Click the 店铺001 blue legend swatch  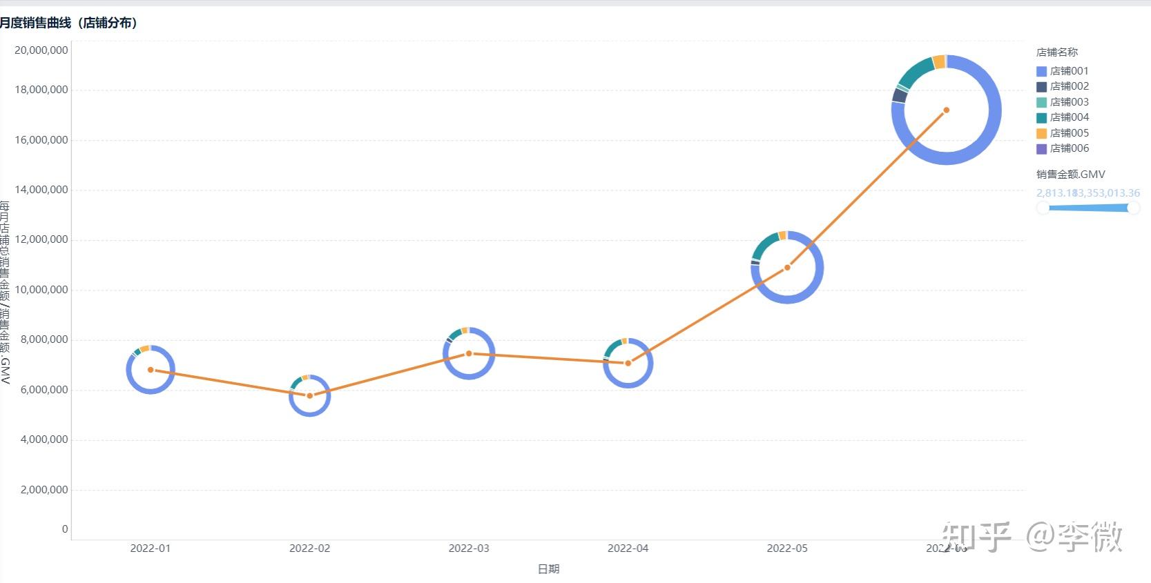[1041, 71]
